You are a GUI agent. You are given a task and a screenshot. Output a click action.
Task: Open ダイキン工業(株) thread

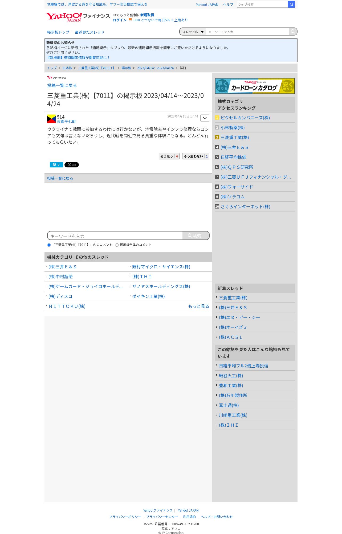click(148, 296)
